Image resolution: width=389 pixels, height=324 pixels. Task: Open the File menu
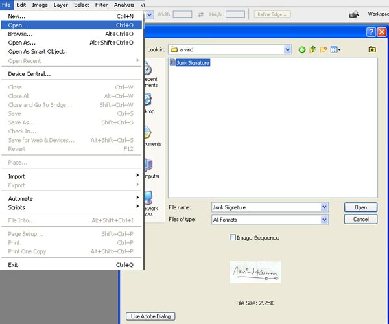tap(6, 5)
